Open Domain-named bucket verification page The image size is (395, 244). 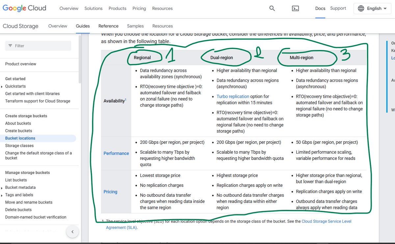(36, 217)
